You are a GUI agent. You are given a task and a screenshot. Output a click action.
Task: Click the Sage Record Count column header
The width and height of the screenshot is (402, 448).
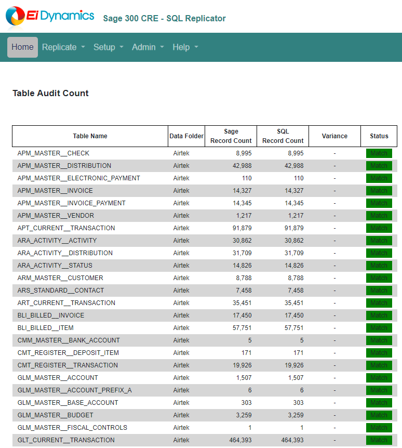coord(231,136)
